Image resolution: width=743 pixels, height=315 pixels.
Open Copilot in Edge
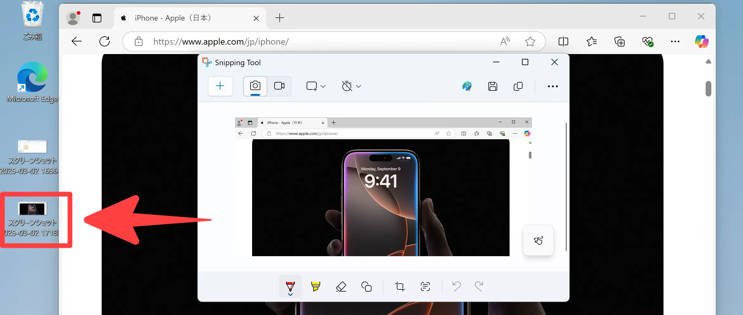point(702,41)
